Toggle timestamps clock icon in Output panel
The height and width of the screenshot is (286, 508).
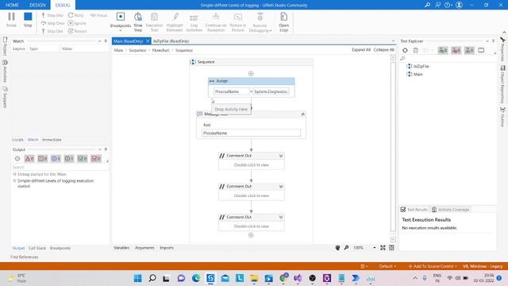(17, 159)
